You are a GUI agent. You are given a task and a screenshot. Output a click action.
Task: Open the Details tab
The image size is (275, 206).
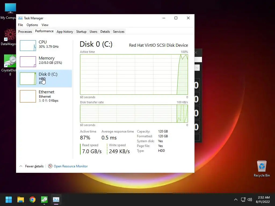[x=105, y=32]
